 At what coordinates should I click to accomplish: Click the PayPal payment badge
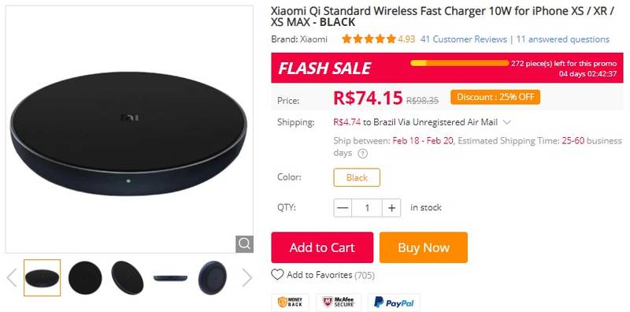(394, 303)
